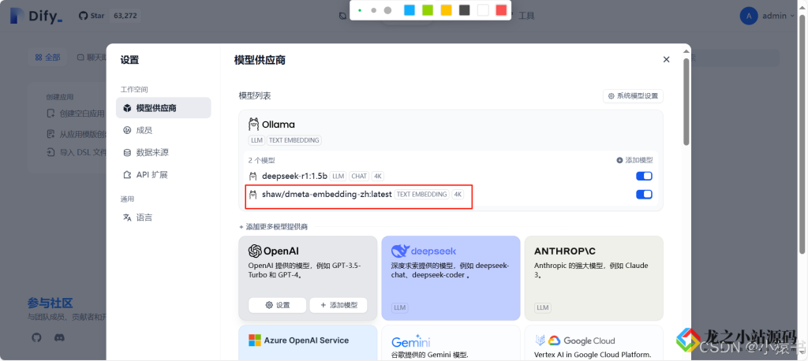Click 添加模型 in the Ollama card

(634, 160)
